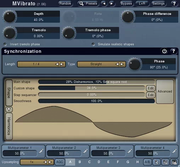Switch to the Harmonics tab
The height and width of the screenshot is (167, 180).
[x=9, y=126]
